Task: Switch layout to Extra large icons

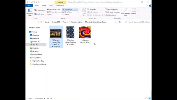Action: 53,9
